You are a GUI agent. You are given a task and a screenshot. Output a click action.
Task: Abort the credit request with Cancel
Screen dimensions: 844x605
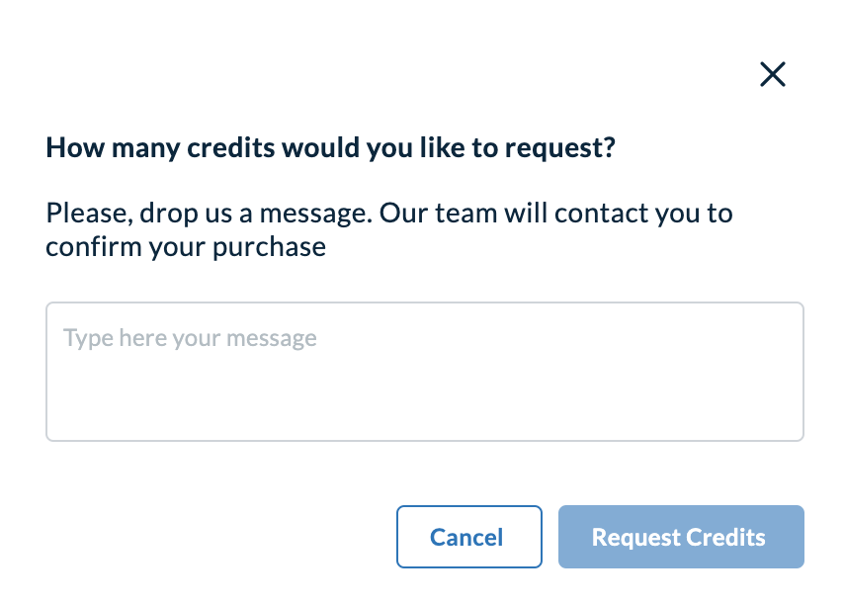click(468, 538)
